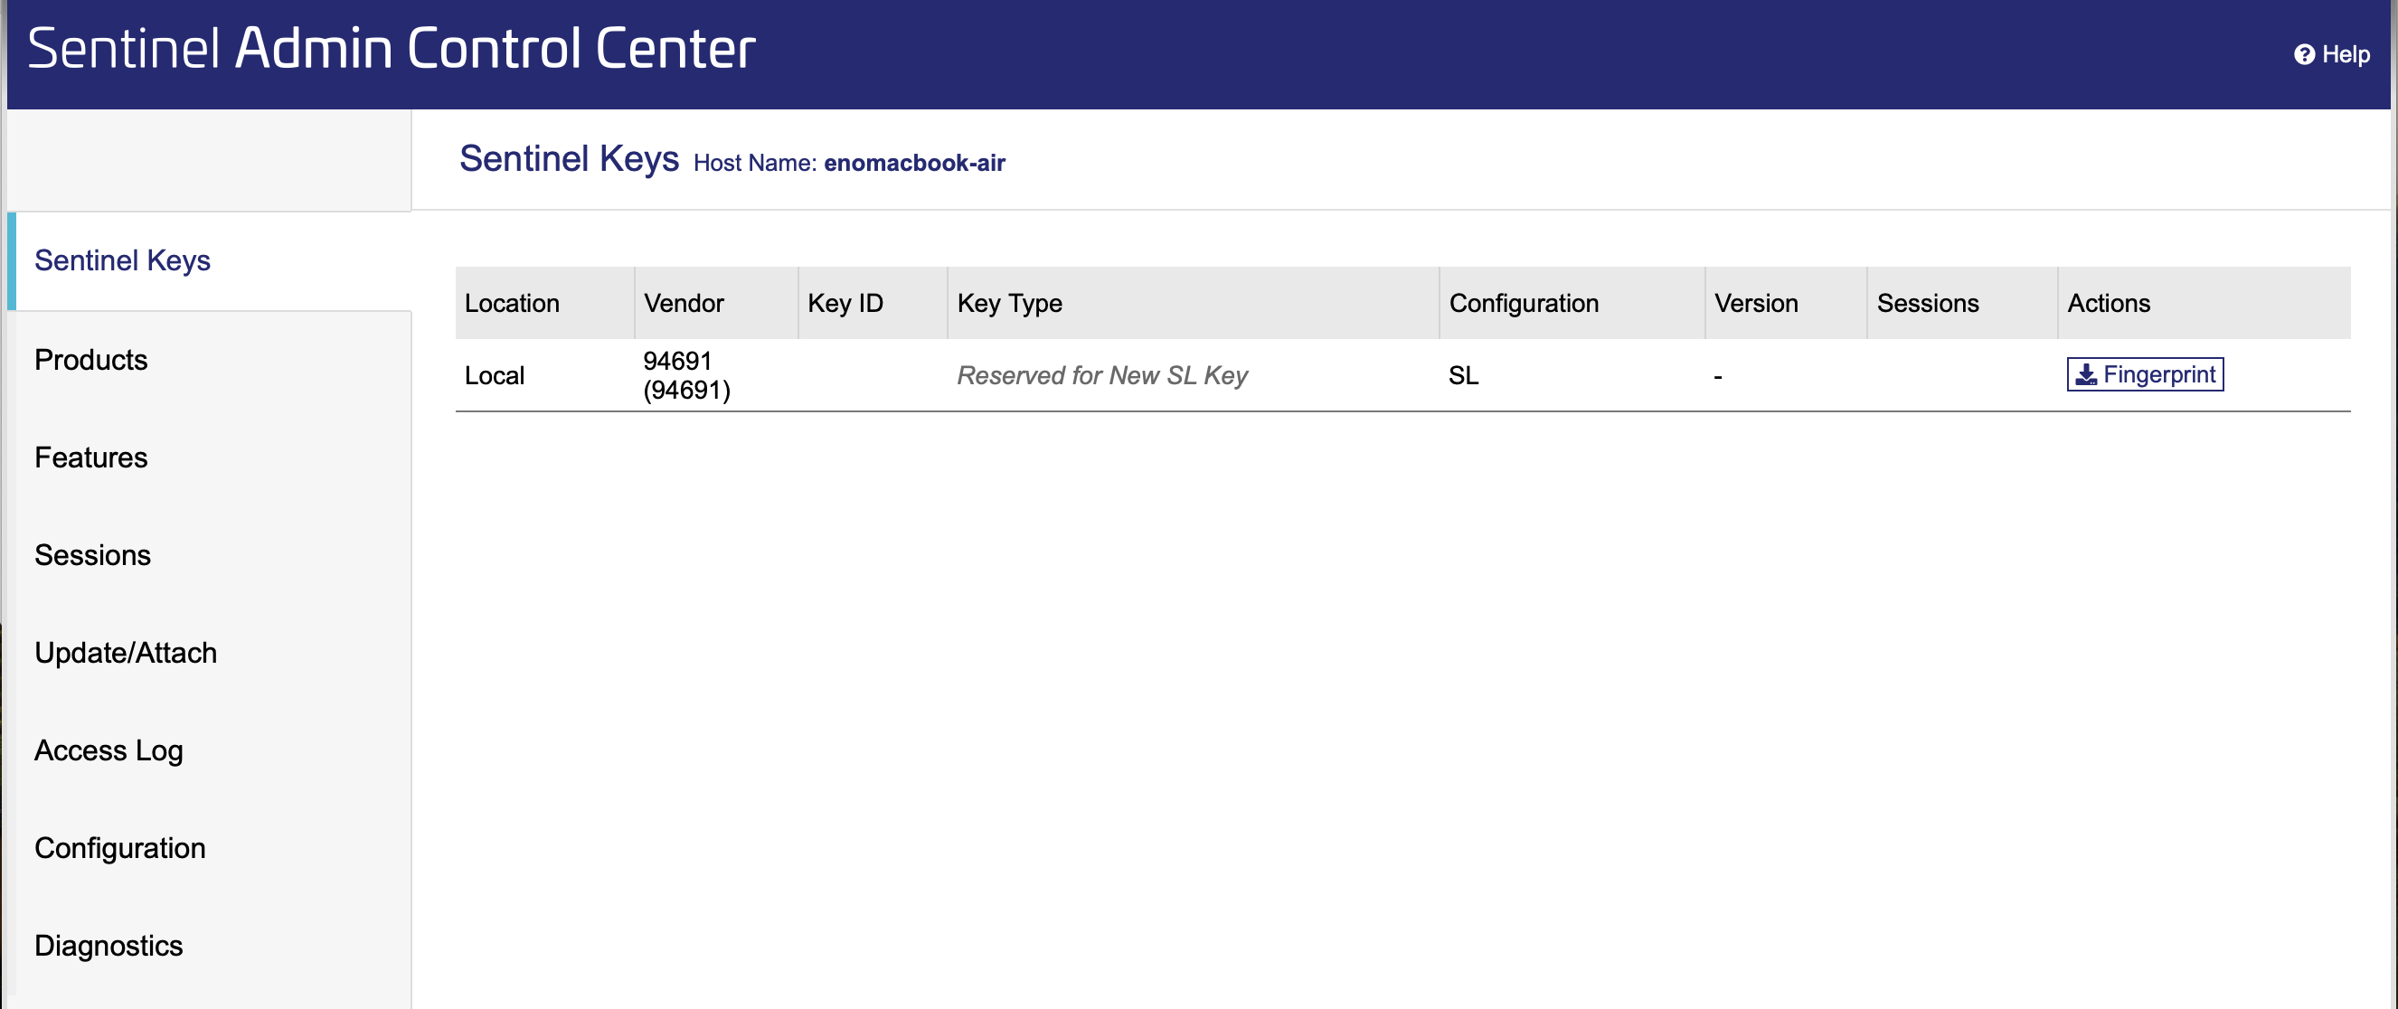Click the Key ID column header
This screenshot has height=1009, width=2398.
(873, 304)
